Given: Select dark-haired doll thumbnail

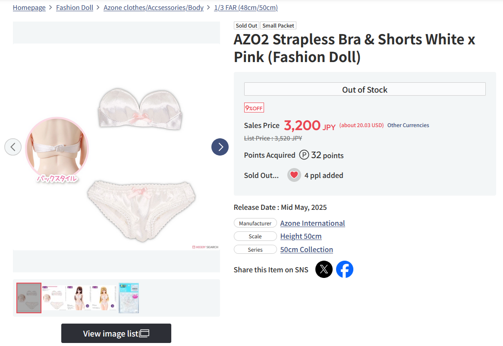Looking at the screenshot, I should pos(79,298).
